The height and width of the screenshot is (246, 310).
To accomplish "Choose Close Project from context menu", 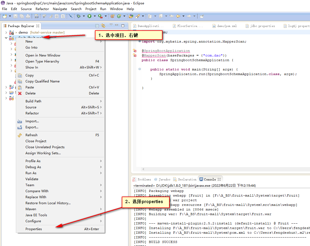I will click(x=60, y=141).
